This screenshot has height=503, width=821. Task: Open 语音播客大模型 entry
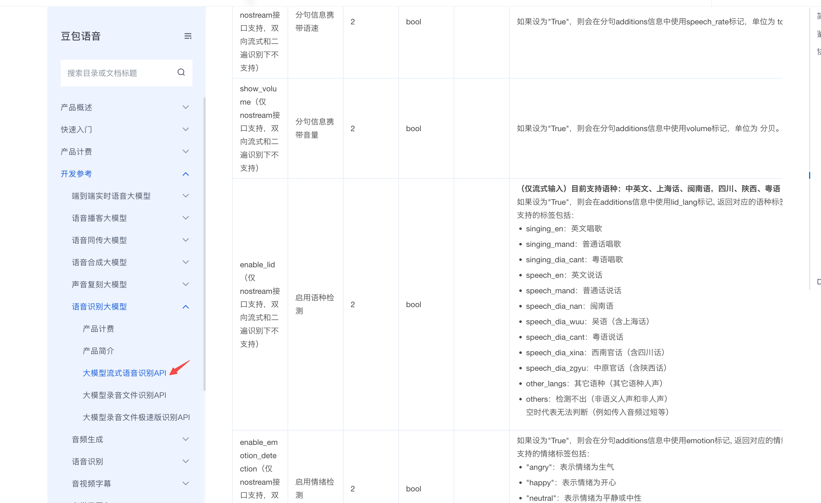(99, 218)
